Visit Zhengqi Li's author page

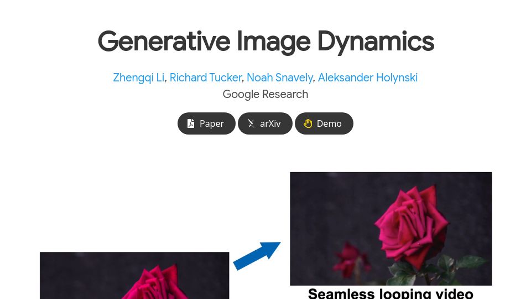138,78
